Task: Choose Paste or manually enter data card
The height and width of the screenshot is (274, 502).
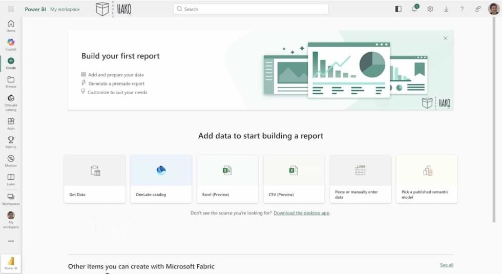Action: click(x=361, y=179)
